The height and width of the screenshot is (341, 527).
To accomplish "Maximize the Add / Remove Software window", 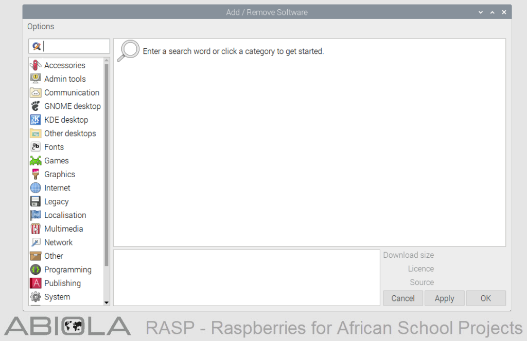I will coord(493,12).
